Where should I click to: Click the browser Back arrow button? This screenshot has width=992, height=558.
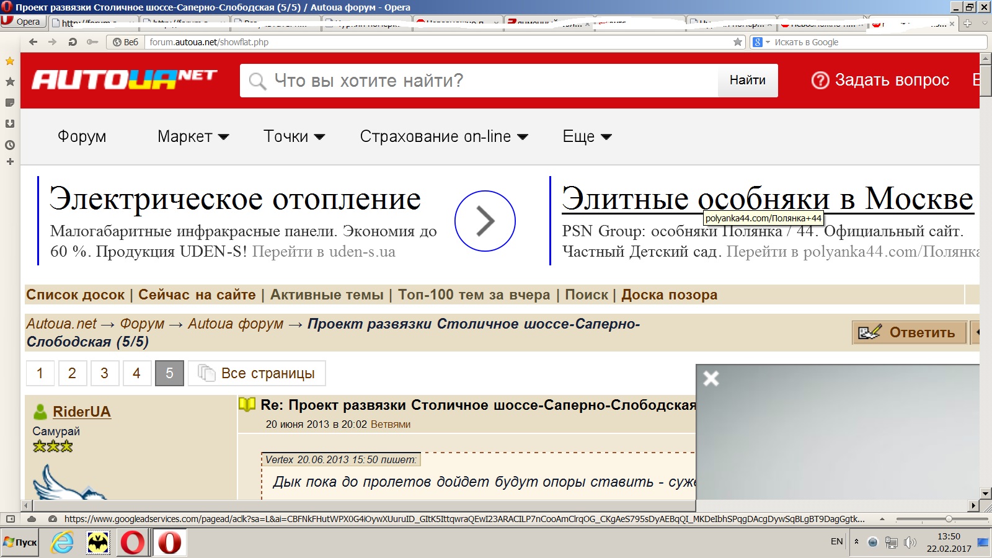pyautogui.click(x=33, y=42)
